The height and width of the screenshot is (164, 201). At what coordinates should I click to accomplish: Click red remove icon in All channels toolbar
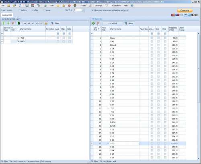pyautogui.click(x=98, y=23)
